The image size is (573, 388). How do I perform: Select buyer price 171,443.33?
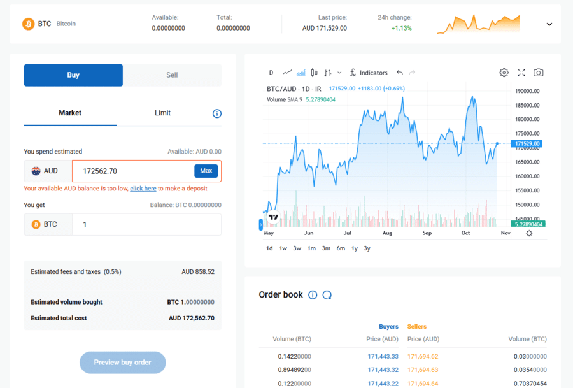coord(383,357)
